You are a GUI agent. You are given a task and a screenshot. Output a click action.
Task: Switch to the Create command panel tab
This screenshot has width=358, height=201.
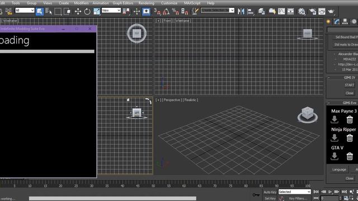[328, 21]
